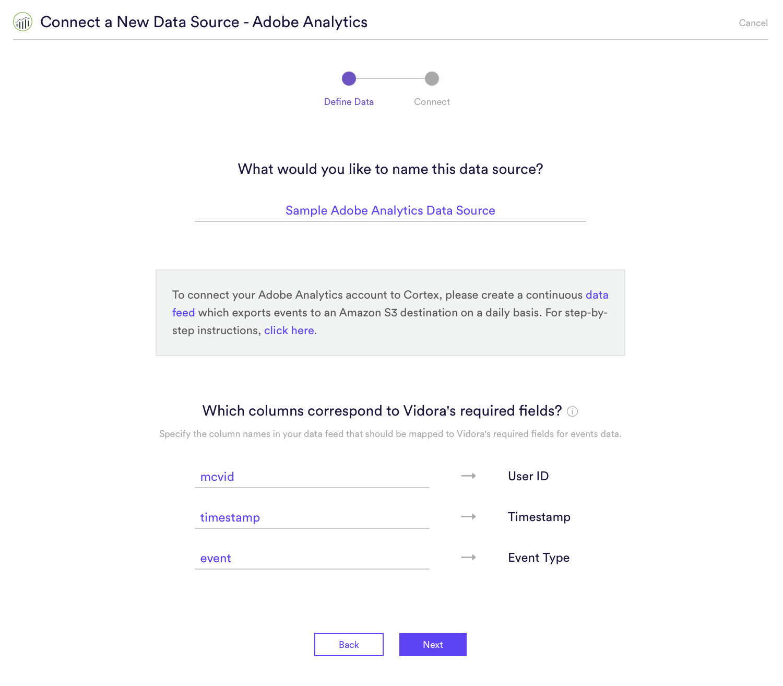Follow the click here instructions link
The image size is (783, 686).
pos(289,330)
